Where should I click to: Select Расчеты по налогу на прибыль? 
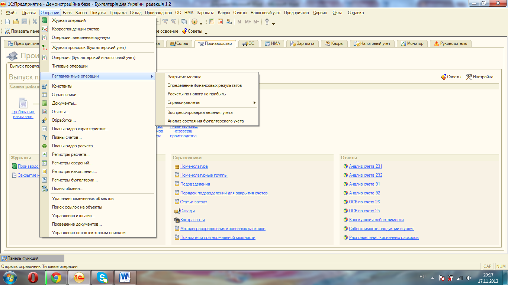(207, 94)
